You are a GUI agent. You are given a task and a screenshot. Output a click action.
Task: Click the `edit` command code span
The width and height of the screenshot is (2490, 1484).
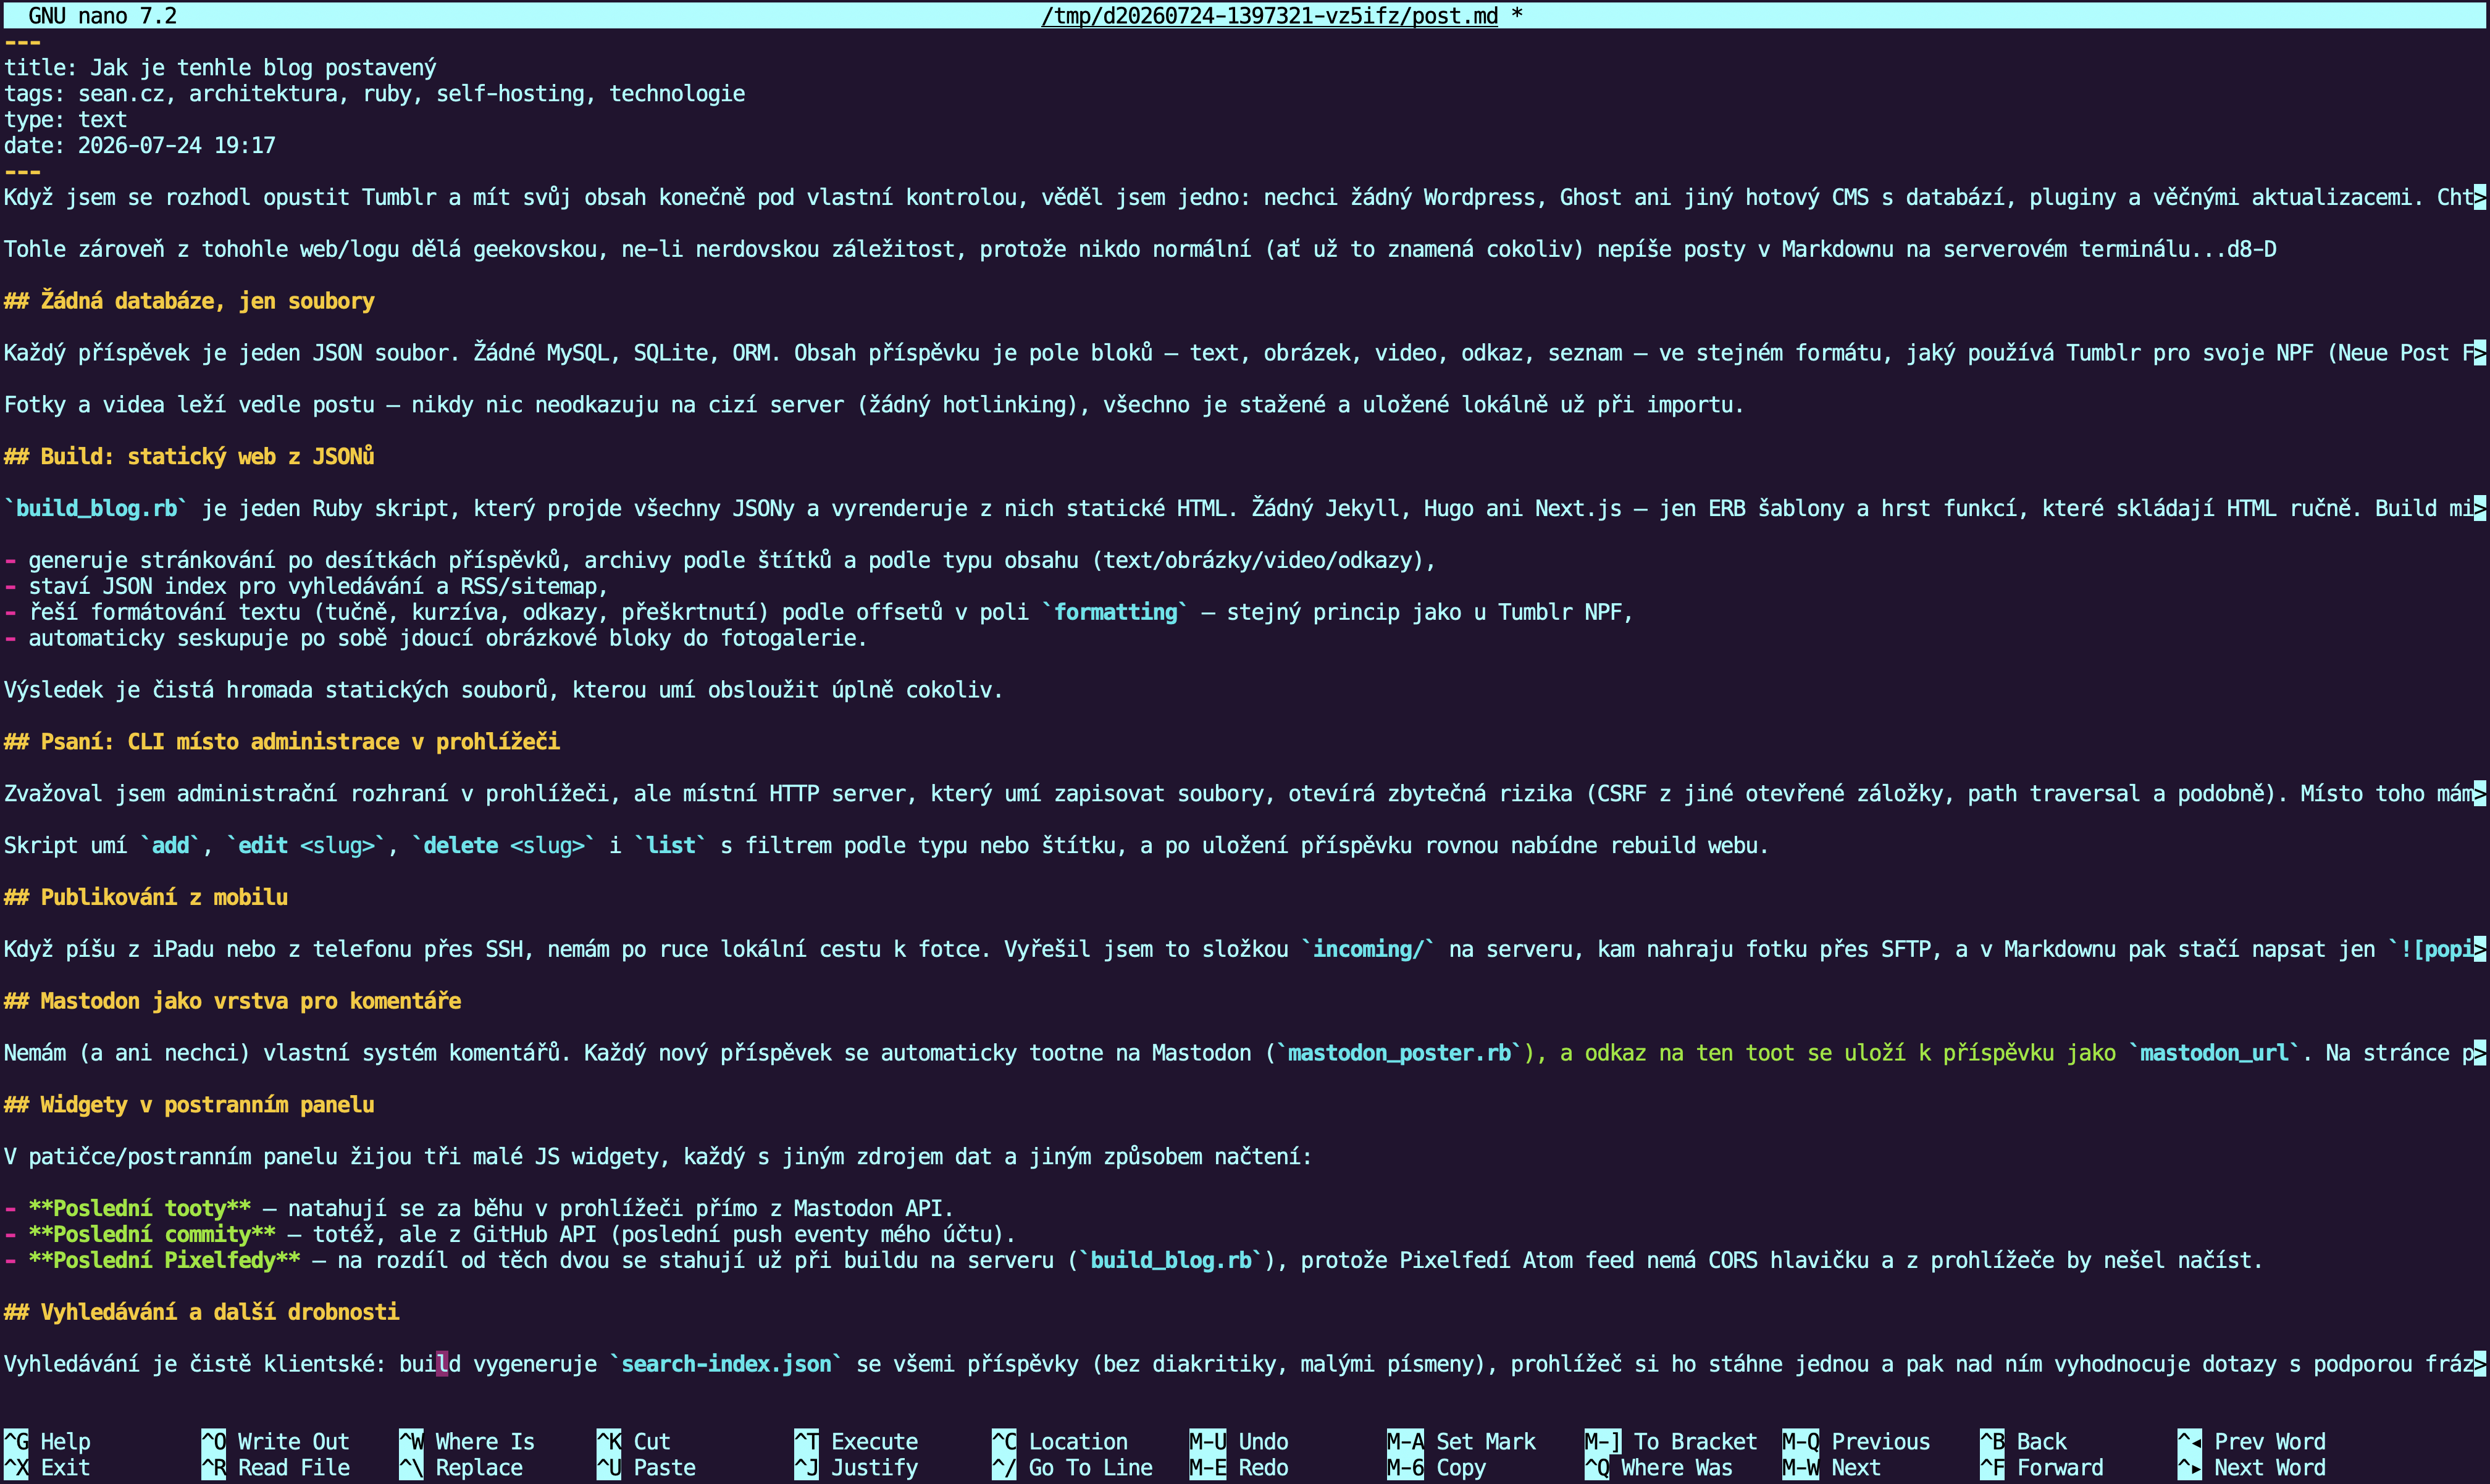pos(306,845)
